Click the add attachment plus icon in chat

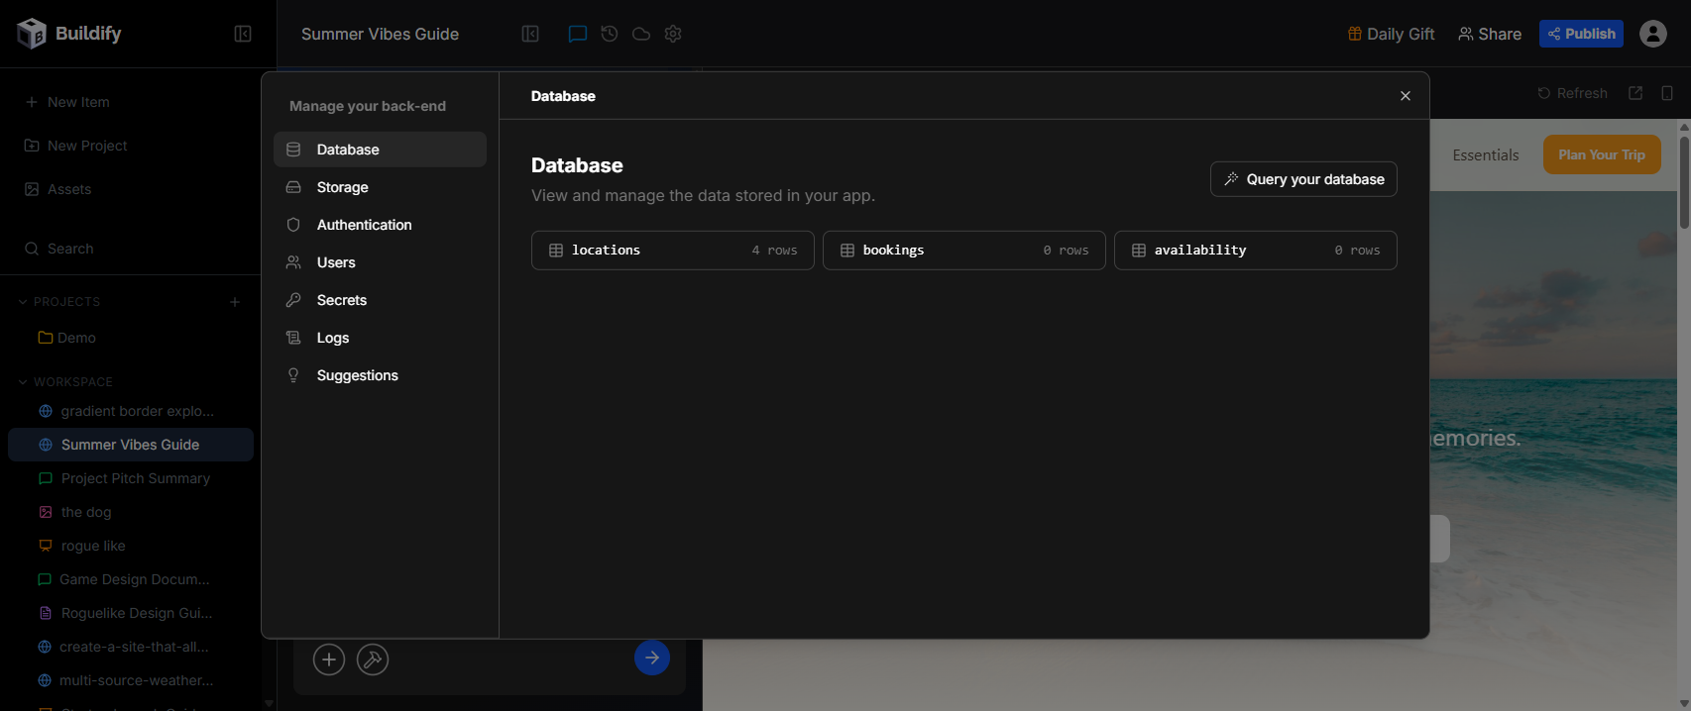click(329, 660)
